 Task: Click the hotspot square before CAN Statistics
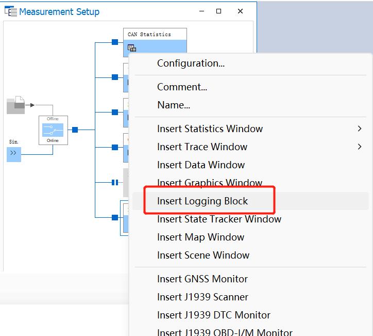tap(115, 42)
